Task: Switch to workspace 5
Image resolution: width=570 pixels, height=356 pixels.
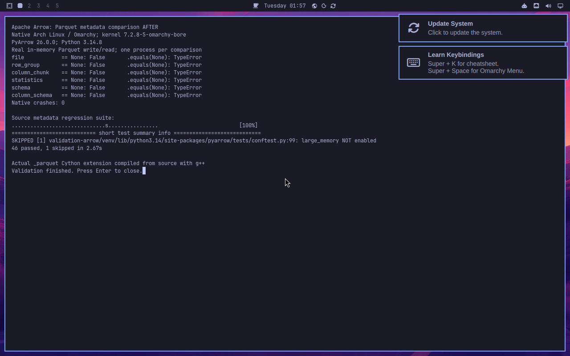Action: (57, 6)
